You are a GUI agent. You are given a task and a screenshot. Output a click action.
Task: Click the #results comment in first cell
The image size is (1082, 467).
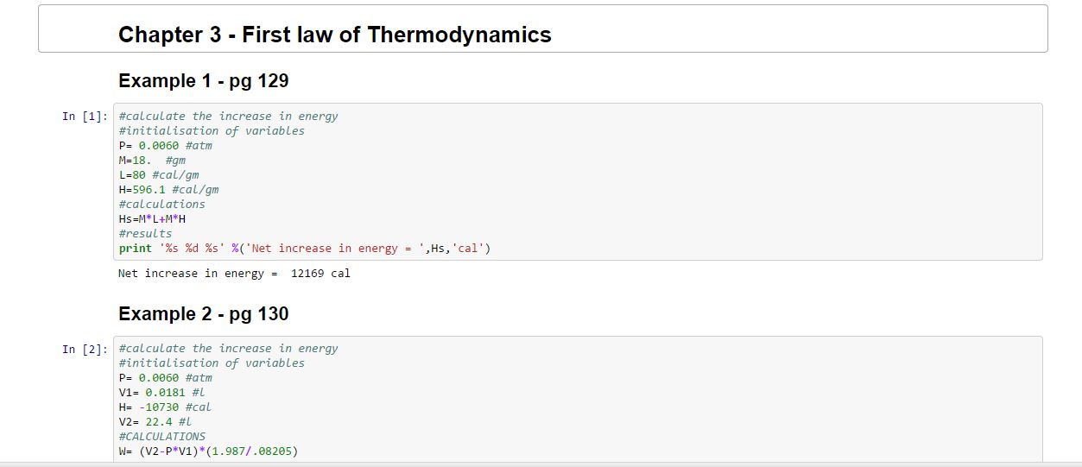pos(145,234)
